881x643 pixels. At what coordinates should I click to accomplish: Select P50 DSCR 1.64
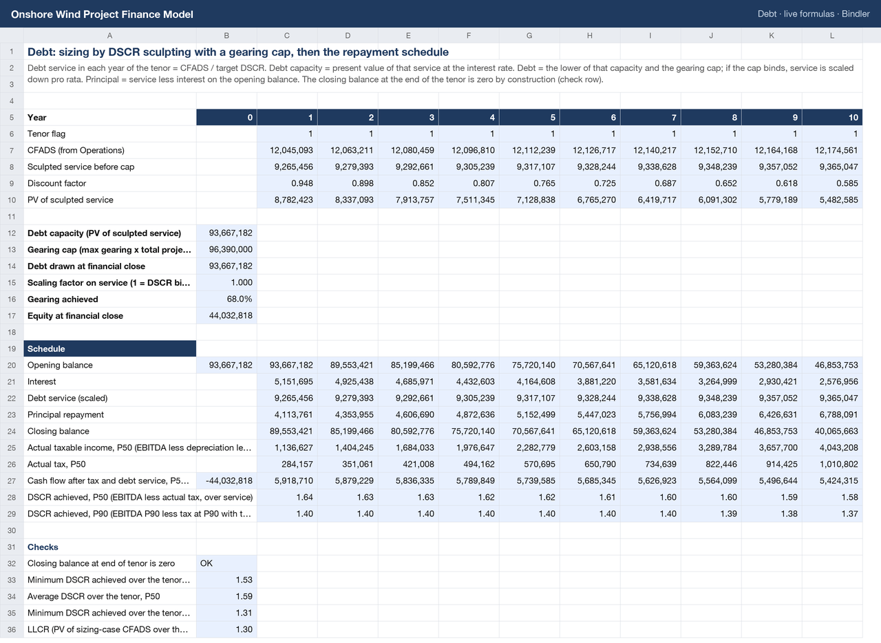click(287, 497)
